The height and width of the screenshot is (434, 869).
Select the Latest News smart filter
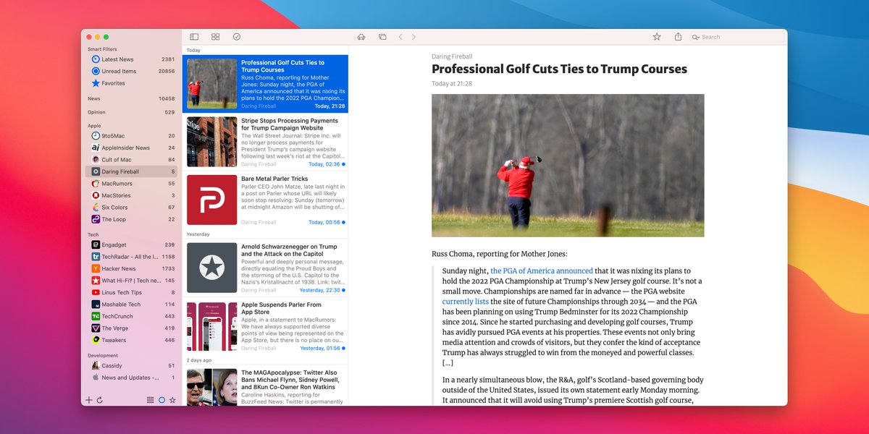[133, 59]
